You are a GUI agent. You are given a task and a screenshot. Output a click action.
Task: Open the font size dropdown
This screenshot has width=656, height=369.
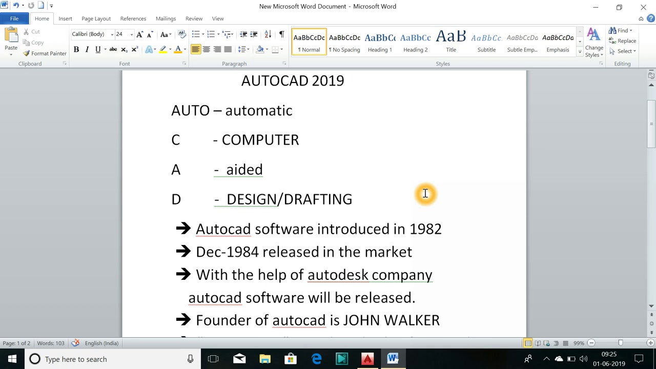(131, 34)
